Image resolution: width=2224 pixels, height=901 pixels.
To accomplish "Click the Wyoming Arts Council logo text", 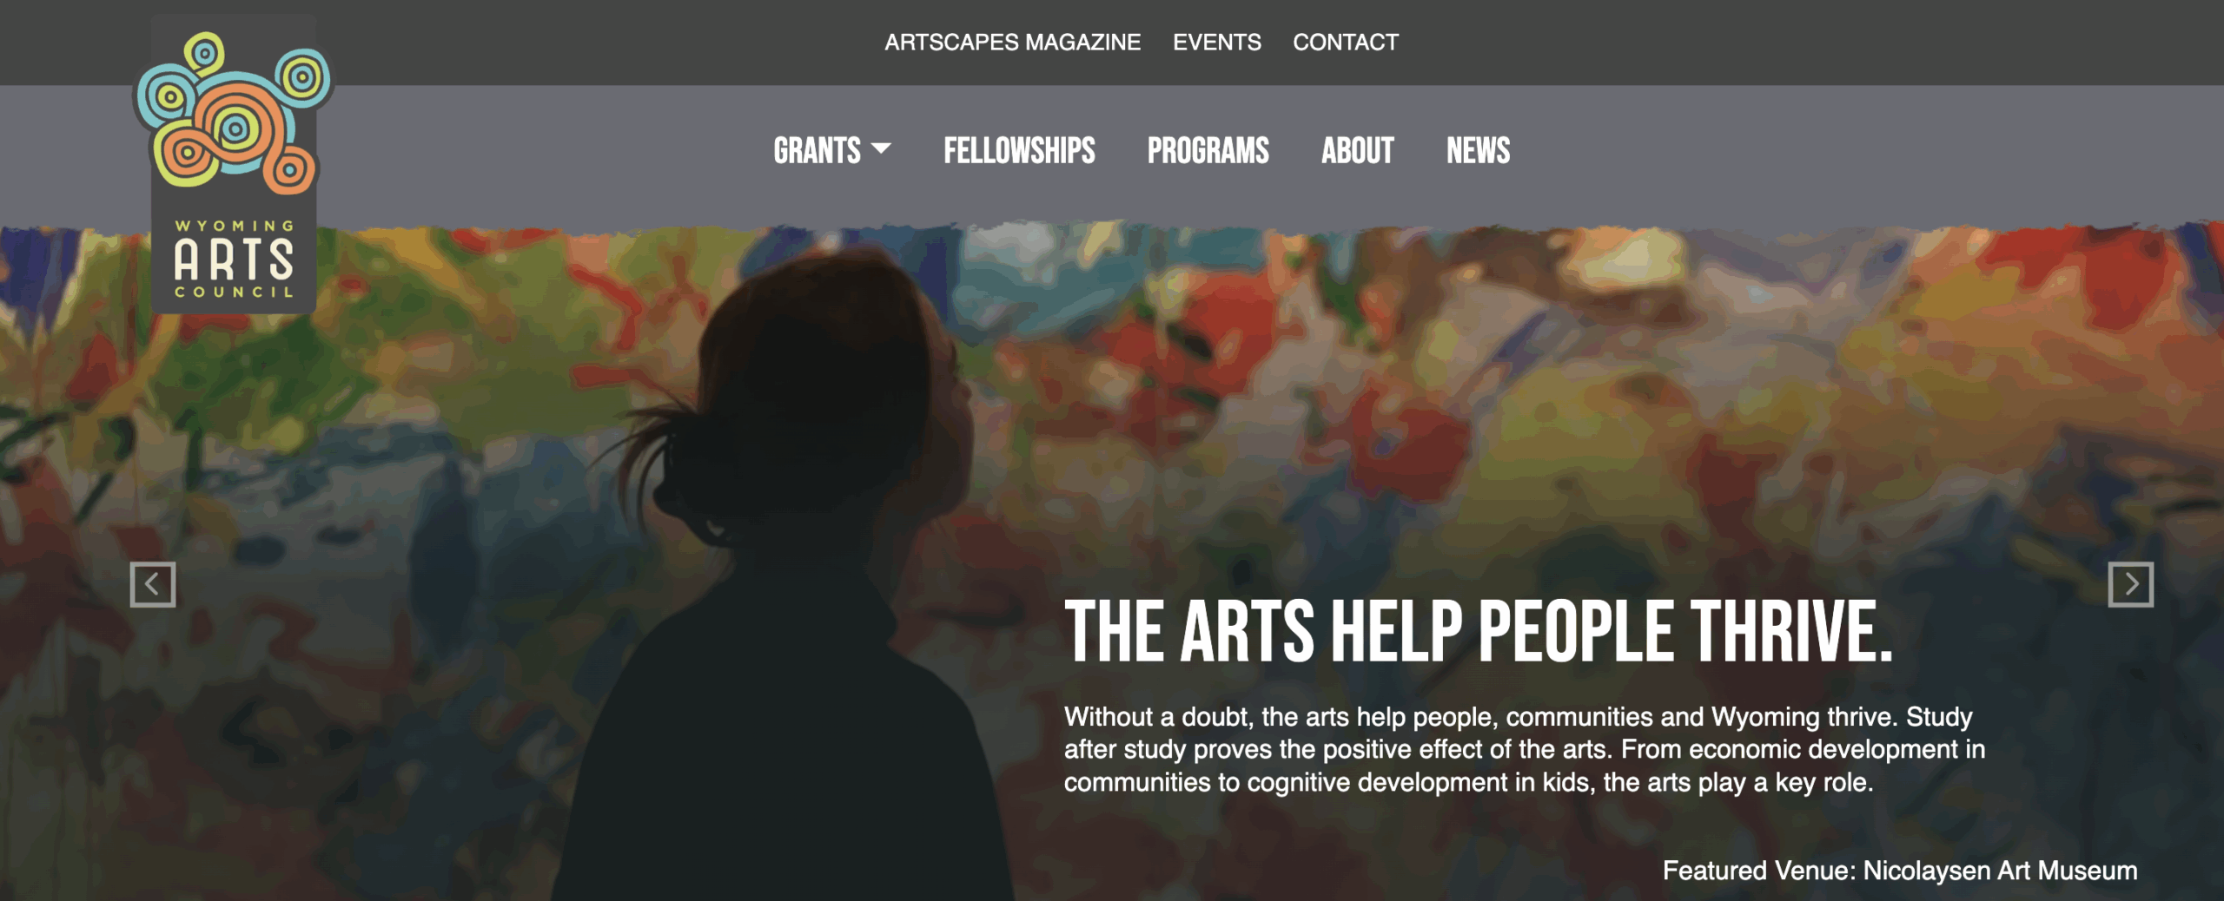I will tap(234, 259).
